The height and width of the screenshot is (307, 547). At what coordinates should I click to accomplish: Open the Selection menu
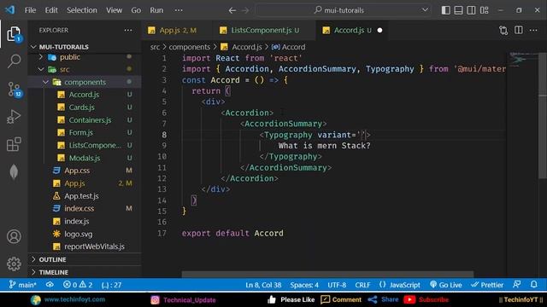pyautogui.click(x=82, y=10)
